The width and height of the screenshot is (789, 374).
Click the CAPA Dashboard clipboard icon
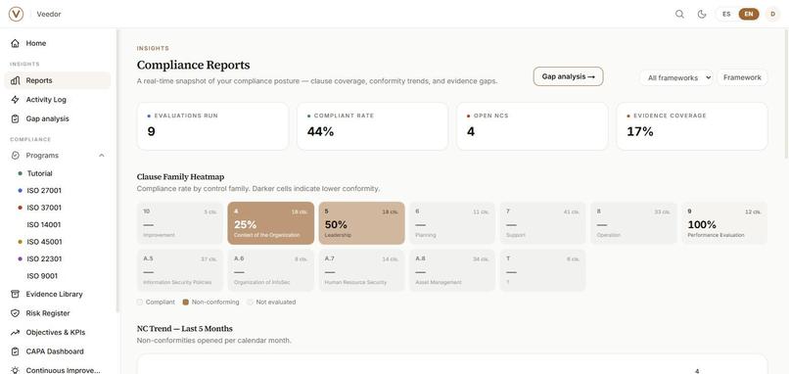[x=15, y=351]
